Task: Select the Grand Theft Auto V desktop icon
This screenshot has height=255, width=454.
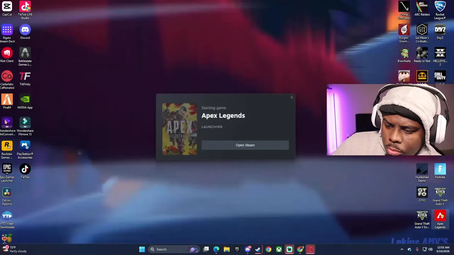Action: pos(440,197)
